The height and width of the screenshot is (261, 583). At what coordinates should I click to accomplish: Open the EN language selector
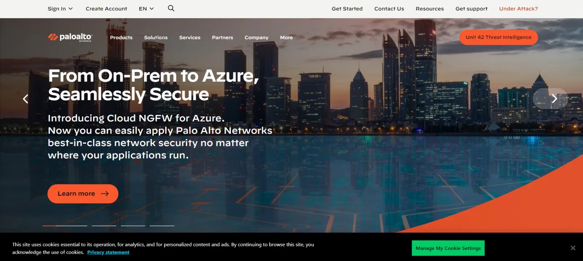(x=146, y=9)
